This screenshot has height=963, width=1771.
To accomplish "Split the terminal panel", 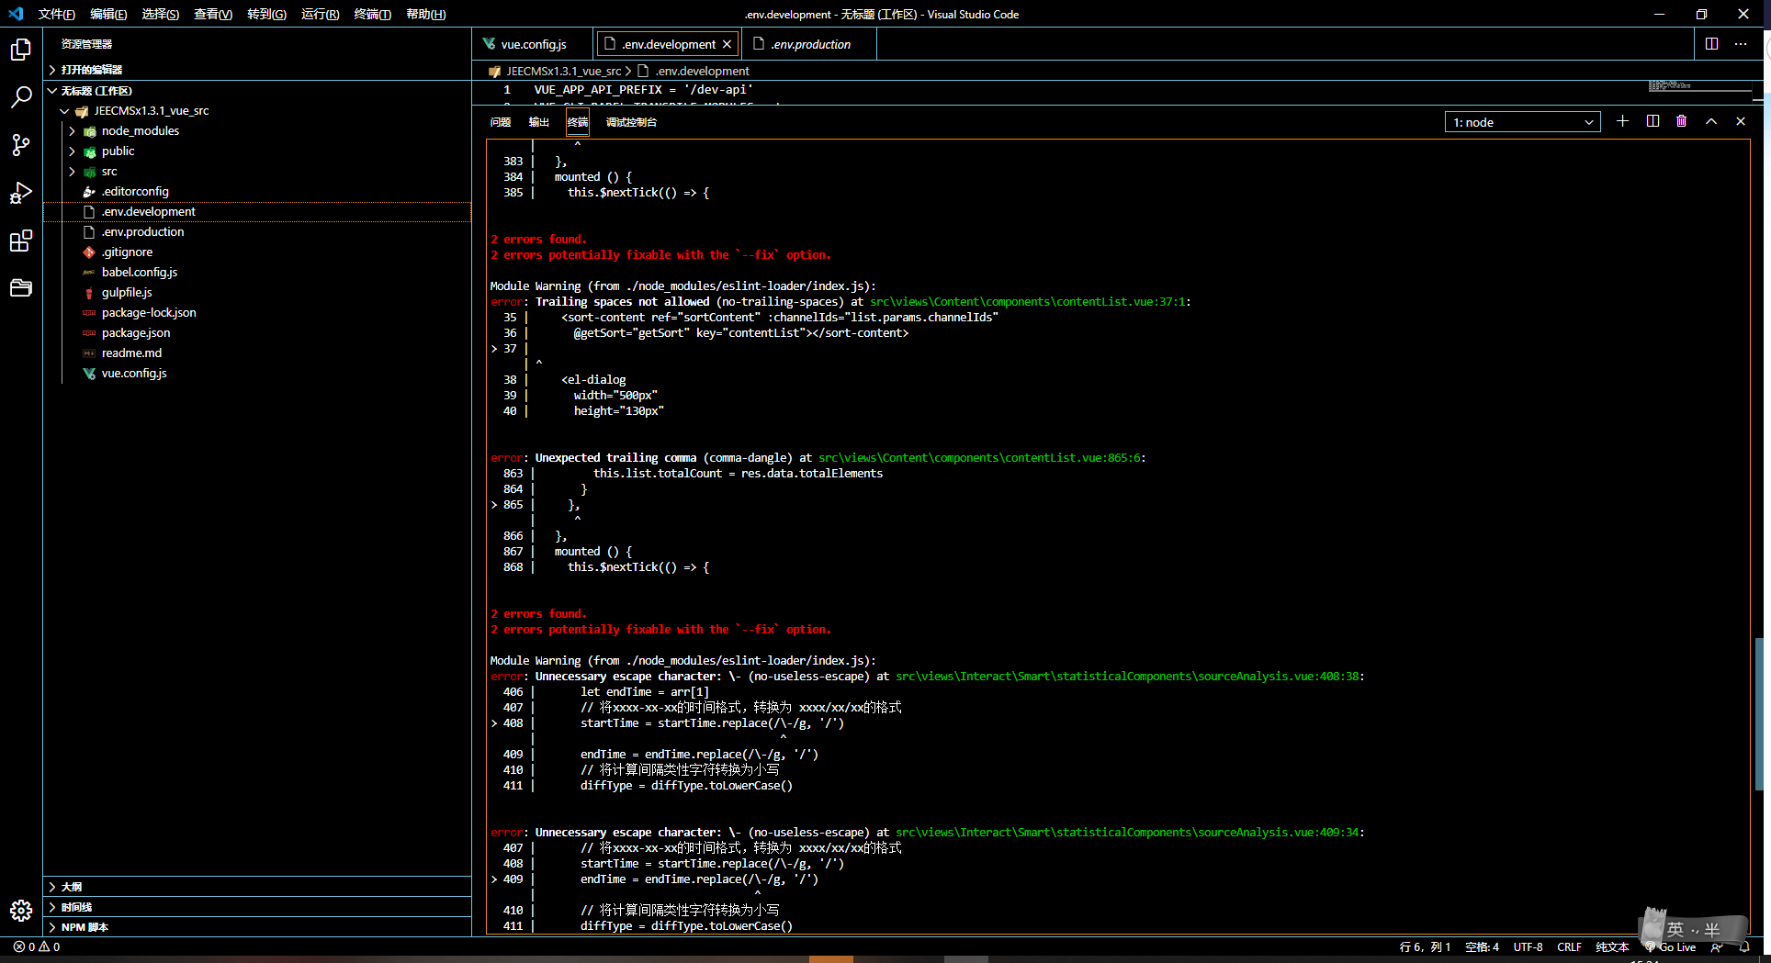I will pyautogui.click(x=1653, y=121).
